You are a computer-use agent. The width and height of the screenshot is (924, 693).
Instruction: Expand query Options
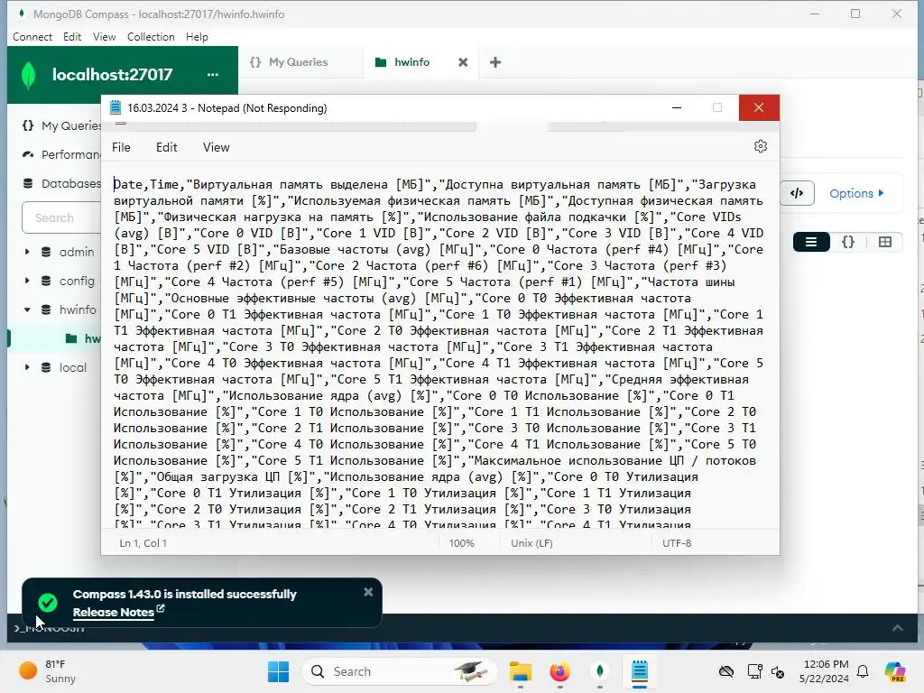pyautogui.click(x=856, y=193)
